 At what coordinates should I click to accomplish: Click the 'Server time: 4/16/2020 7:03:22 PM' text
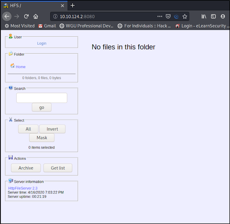36,192
